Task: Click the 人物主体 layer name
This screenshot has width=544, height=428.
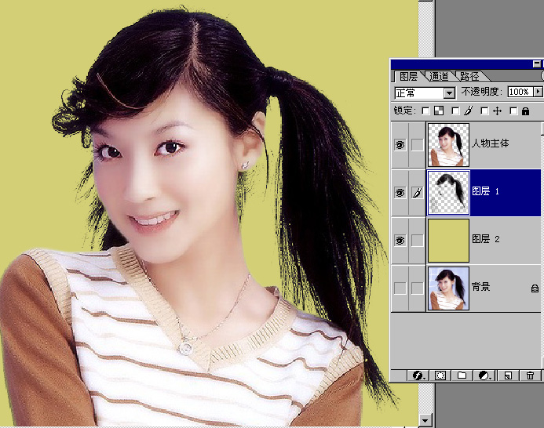Action: click(x=490, y=143)
